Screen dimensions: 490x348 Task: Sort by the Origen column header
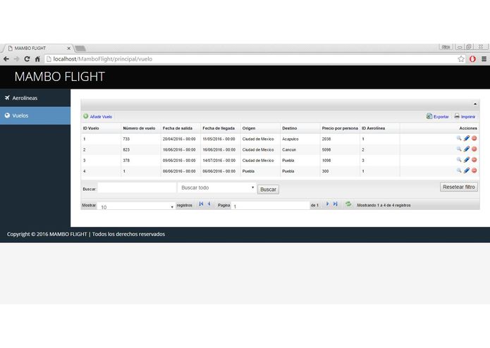249,128
